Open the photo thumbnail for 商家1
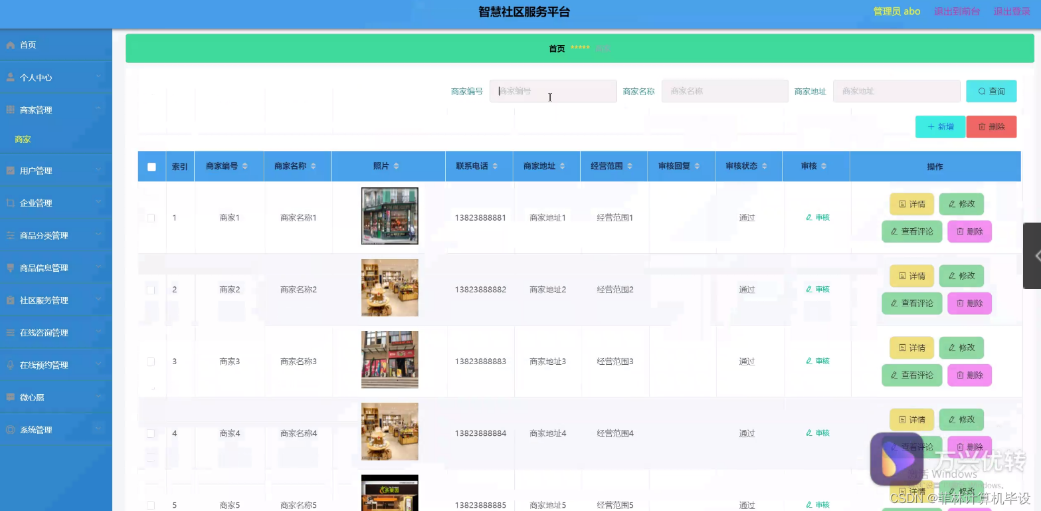 pyautogui.click(x=390, y=216)
